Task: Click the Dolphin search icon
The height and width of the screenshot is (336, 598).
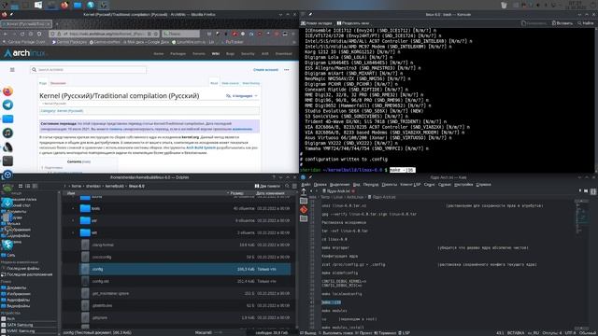Action: pos(287,186)
